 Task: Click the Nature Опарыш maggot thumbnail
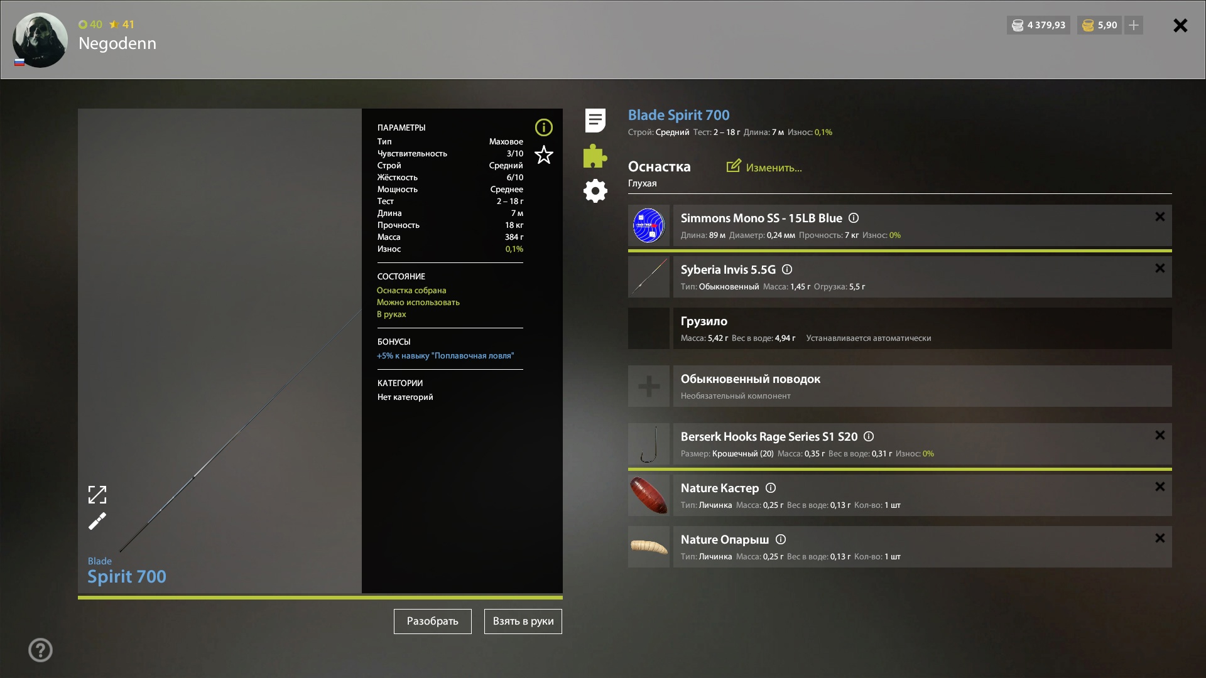point(649,547)
